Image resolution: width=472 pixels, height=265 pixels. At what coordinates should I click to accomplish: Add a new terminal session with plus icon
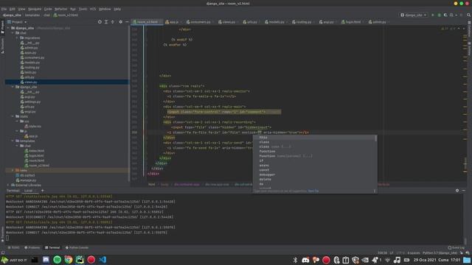pos(43,191)
